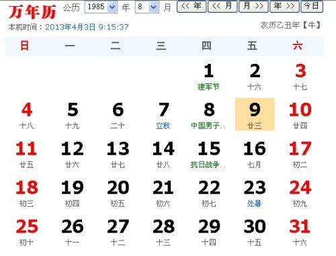Image resolution: width=336 pixels, height=256 pixels.
Task: Go to previous month with << 月 button
Action: [x=222, y=7]
